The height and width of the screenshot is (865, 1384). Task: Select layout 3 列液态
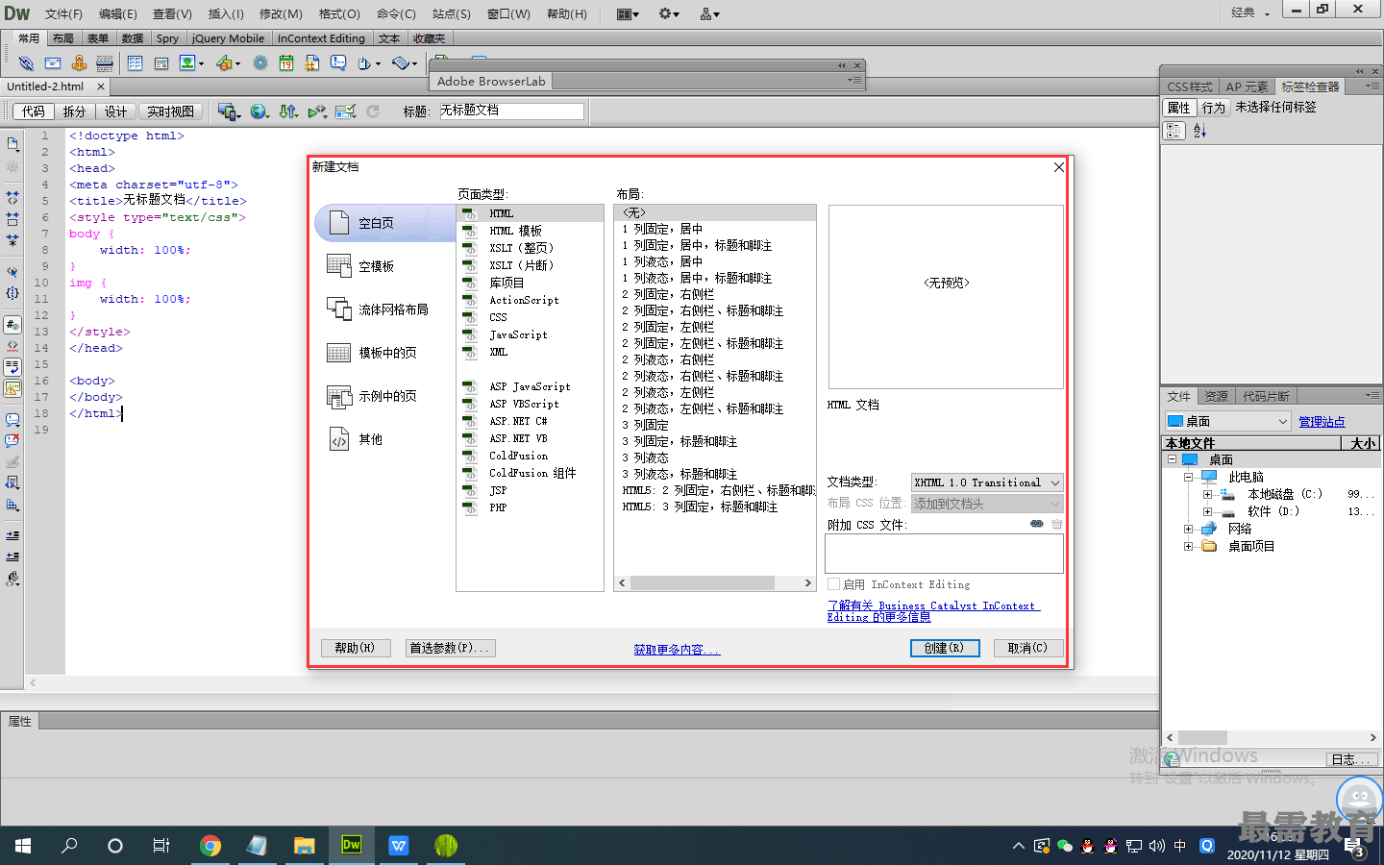(x=645, y=457)
